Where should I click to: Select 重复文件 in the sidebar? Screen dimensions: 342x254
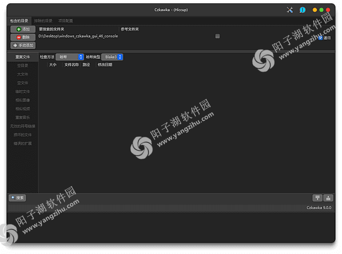tap(22, 57)
